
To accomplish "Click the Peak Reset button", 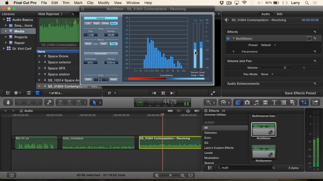I will (x=114, y=79).
